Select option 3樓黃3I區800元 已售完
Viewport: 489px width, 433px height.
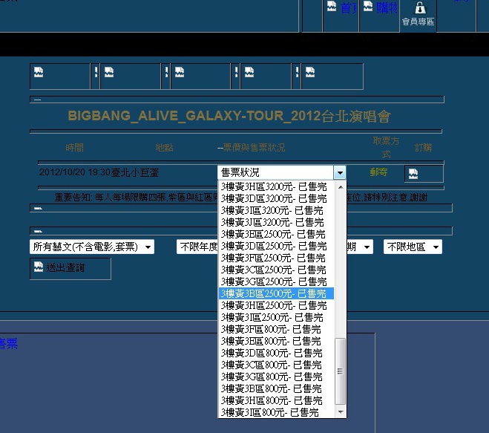(276, 412)
